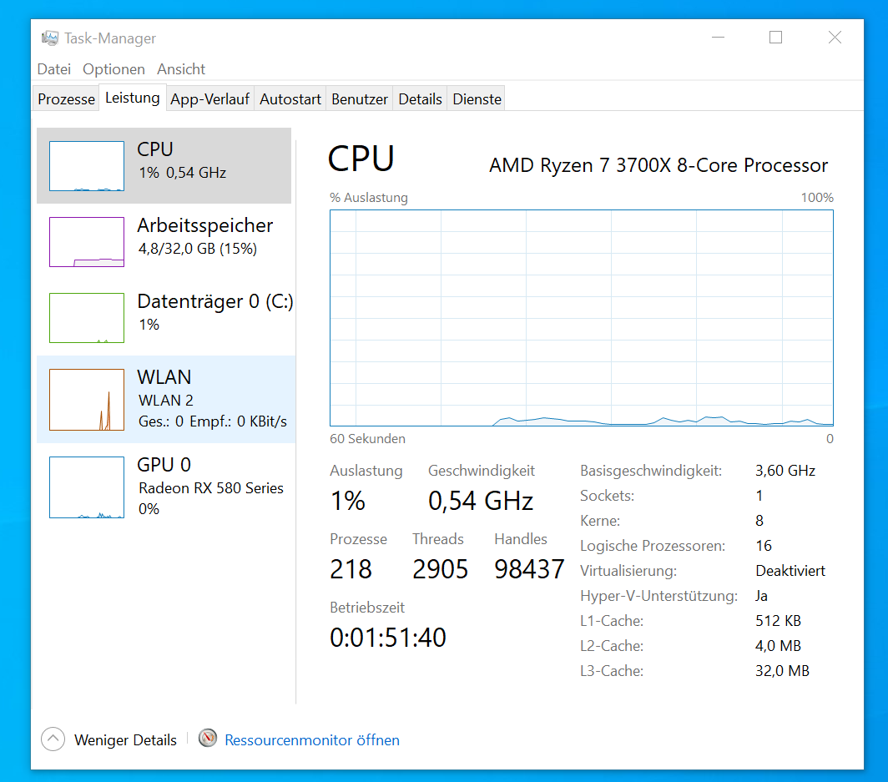The image size is (888, 782).
Task: Select the Arbeitsspeicher graph icon
Action: [x=86, y=241]
